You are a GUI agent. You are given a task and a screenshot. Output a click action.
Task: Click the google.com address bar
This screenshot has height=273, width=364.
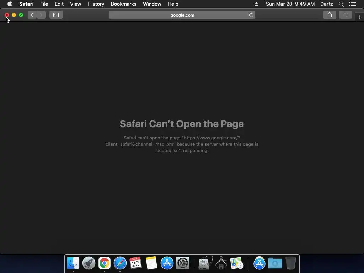(x=182, y=15)
